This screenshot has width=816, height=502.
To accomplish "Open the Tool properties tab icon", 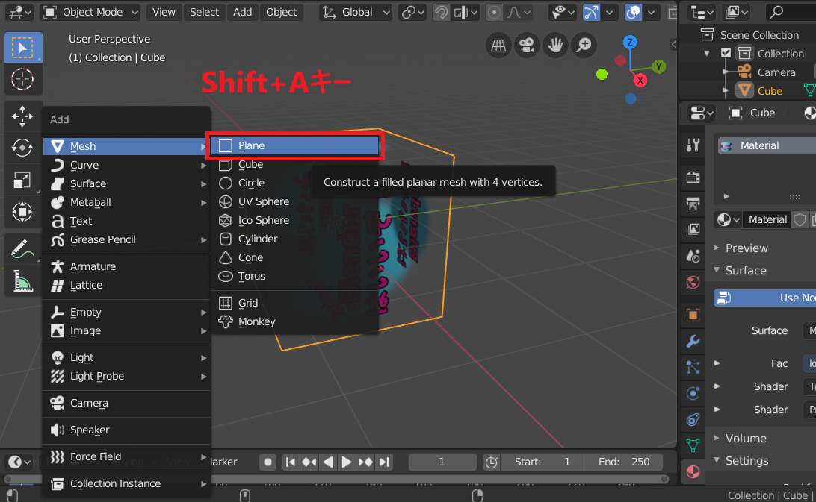I will [693, 145].
